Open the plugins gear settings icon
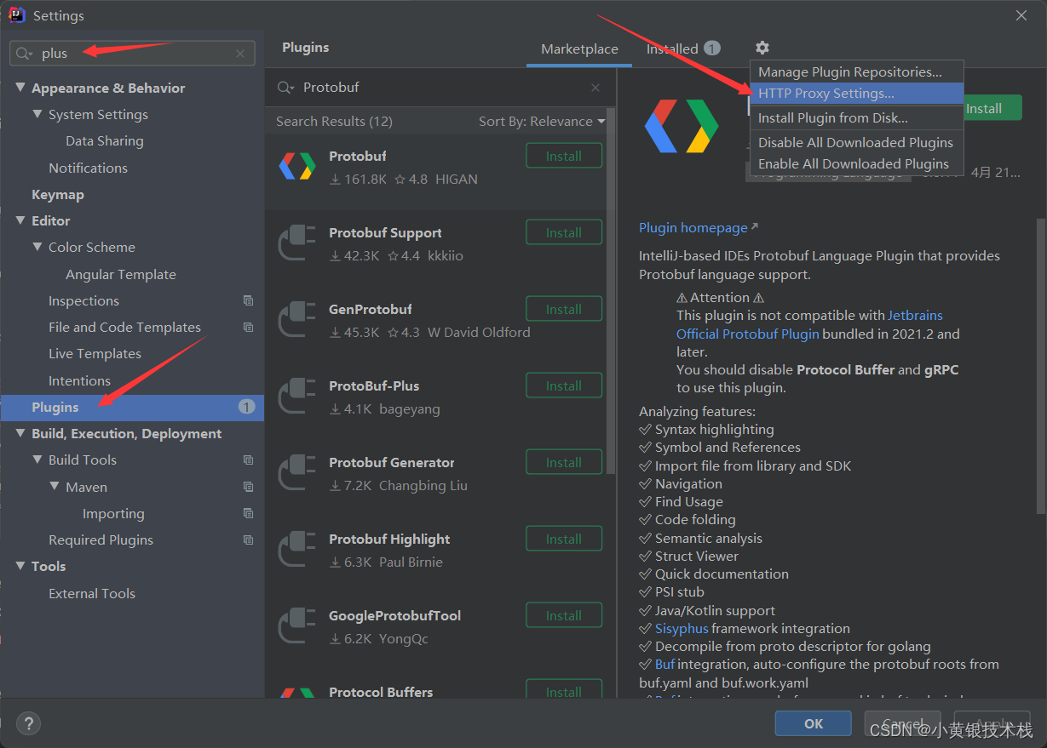This screenshot has height=748, width=1047. (x=762, y=49)
